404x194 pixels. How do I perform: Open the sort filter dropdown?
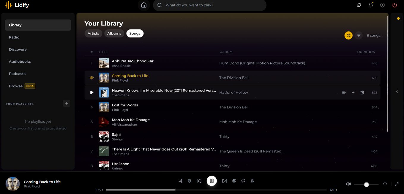click(359, 35)
